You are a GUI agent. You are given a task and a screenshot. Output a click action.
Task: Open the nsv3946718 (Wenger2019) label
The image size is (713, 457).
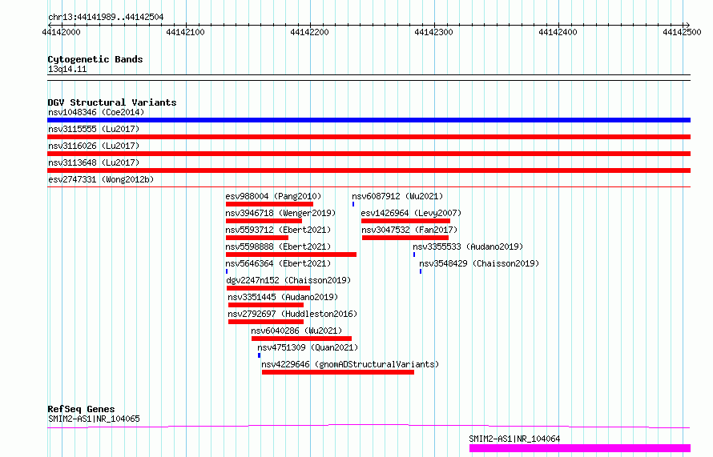(x=280, y=213)
